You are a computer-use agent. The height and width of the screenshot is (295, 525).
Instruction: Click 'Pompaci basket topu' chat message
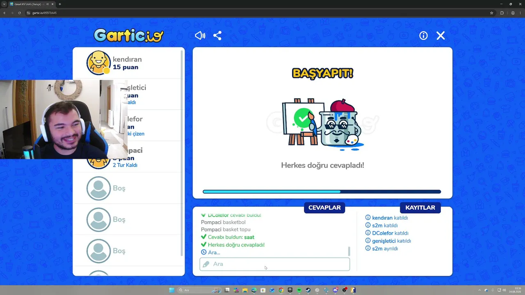pos(226,229)
